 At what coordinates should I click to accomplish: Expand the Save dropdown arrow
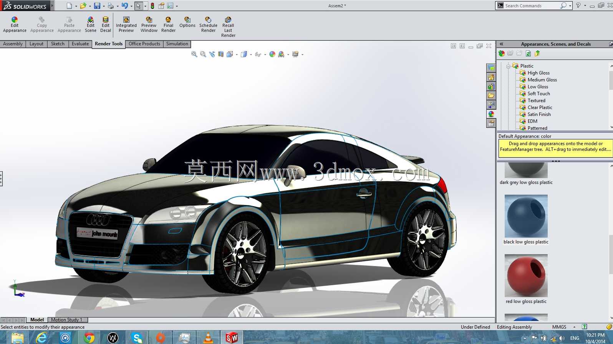pyautogui.click(x=104, y=6)
